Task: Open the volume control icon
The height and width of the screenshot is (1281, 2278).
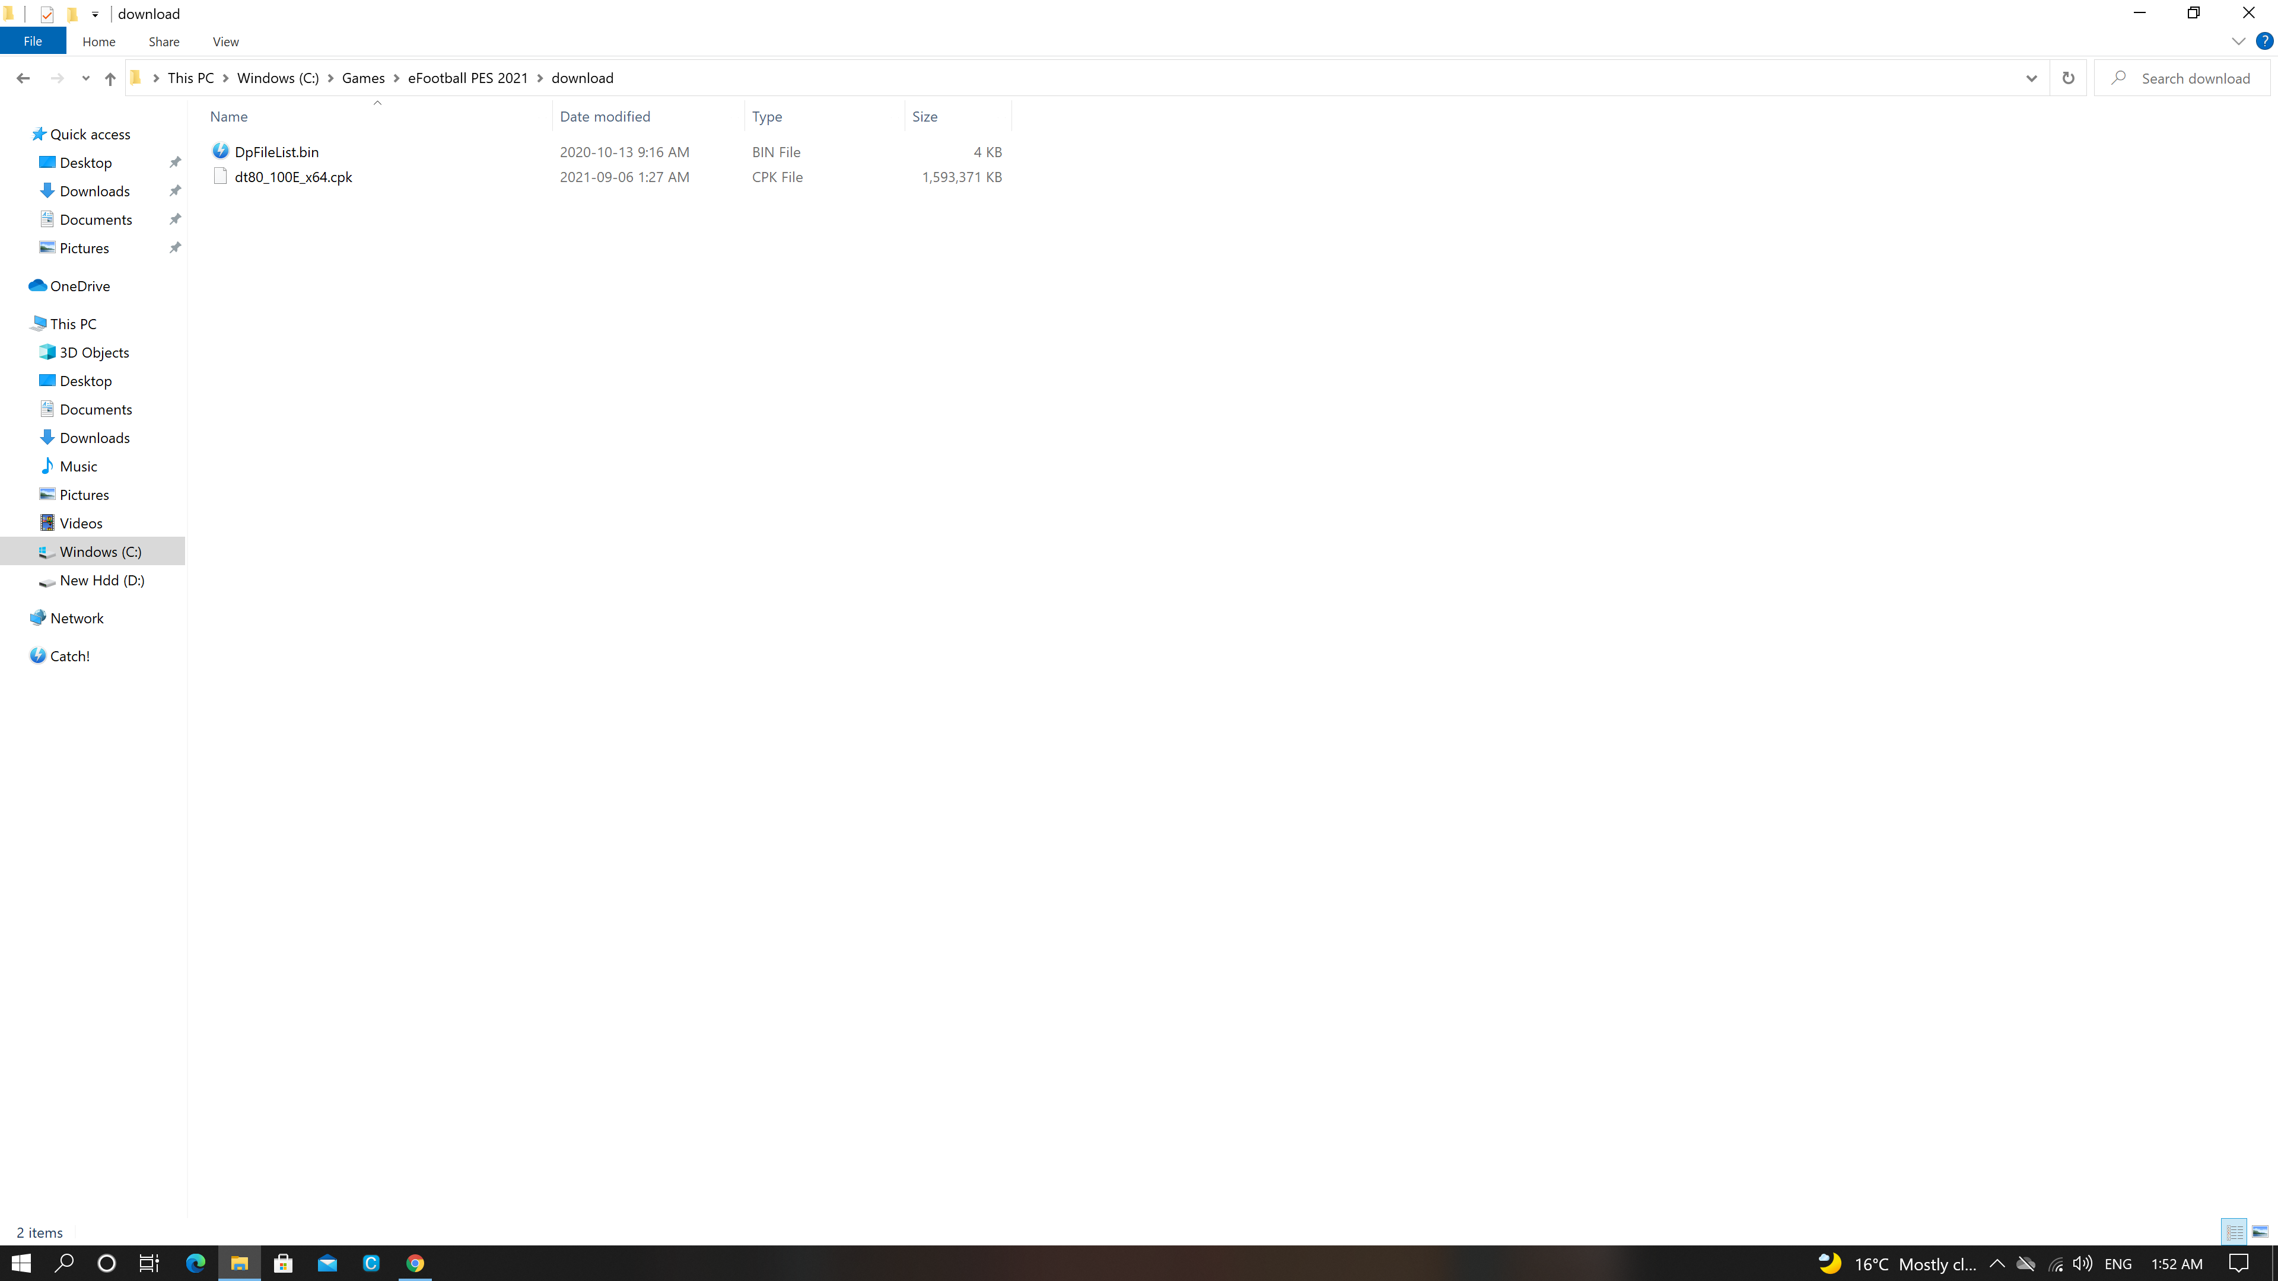Action: click(2083, 1263)
